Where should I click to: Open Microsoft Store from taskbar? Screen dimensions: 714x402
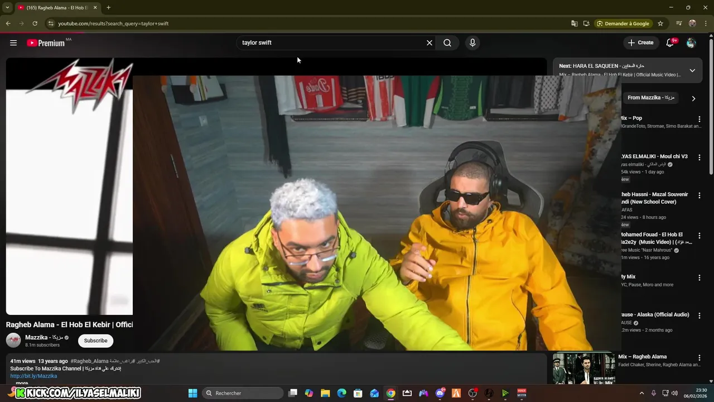(x=358, y=393)
